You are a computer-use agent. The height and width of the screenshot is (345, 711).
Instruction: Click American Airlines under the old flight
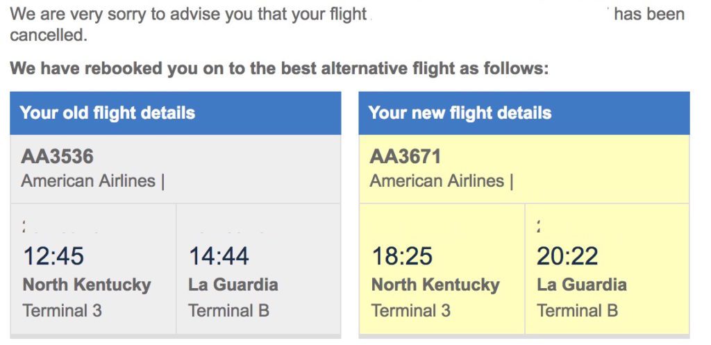88,181
